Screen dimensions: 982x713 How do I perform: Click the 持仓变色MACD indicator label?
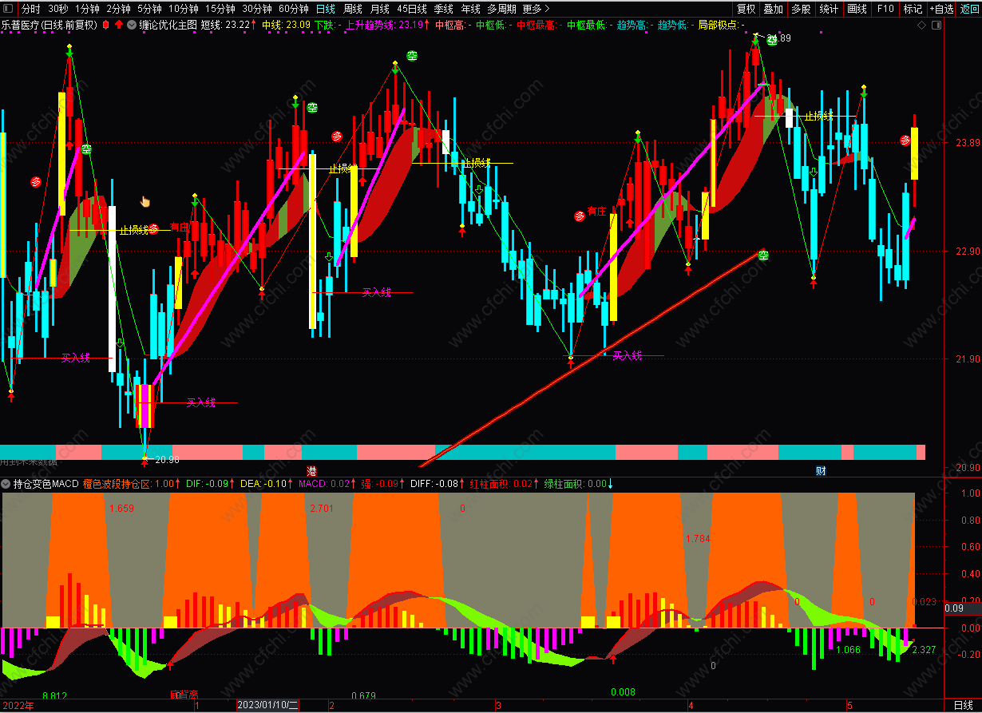tap(46, 484)
